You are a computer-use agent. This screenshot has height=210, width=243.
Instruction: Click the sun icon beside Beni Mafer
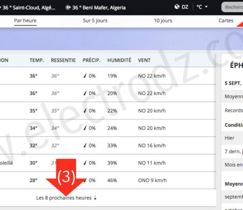click(68, 7)
